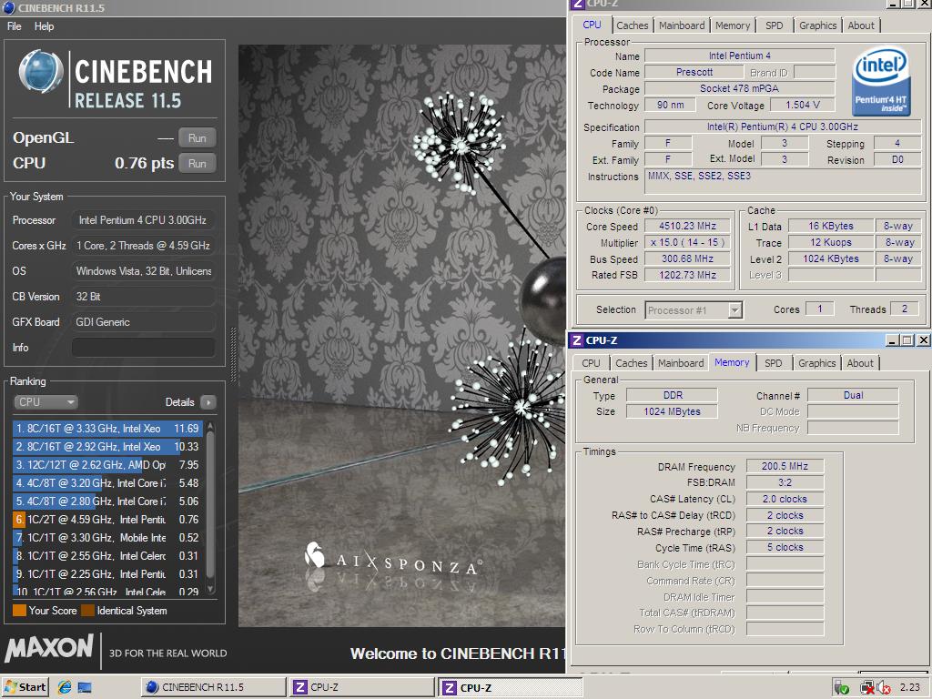Click the system tray clock 2.23
932x699 pixels.
(909, 687)
